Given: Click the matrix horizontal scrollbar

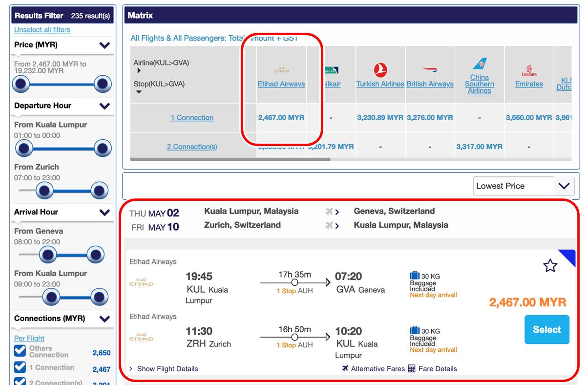Looking at the screenshot, I should [230, 159].
